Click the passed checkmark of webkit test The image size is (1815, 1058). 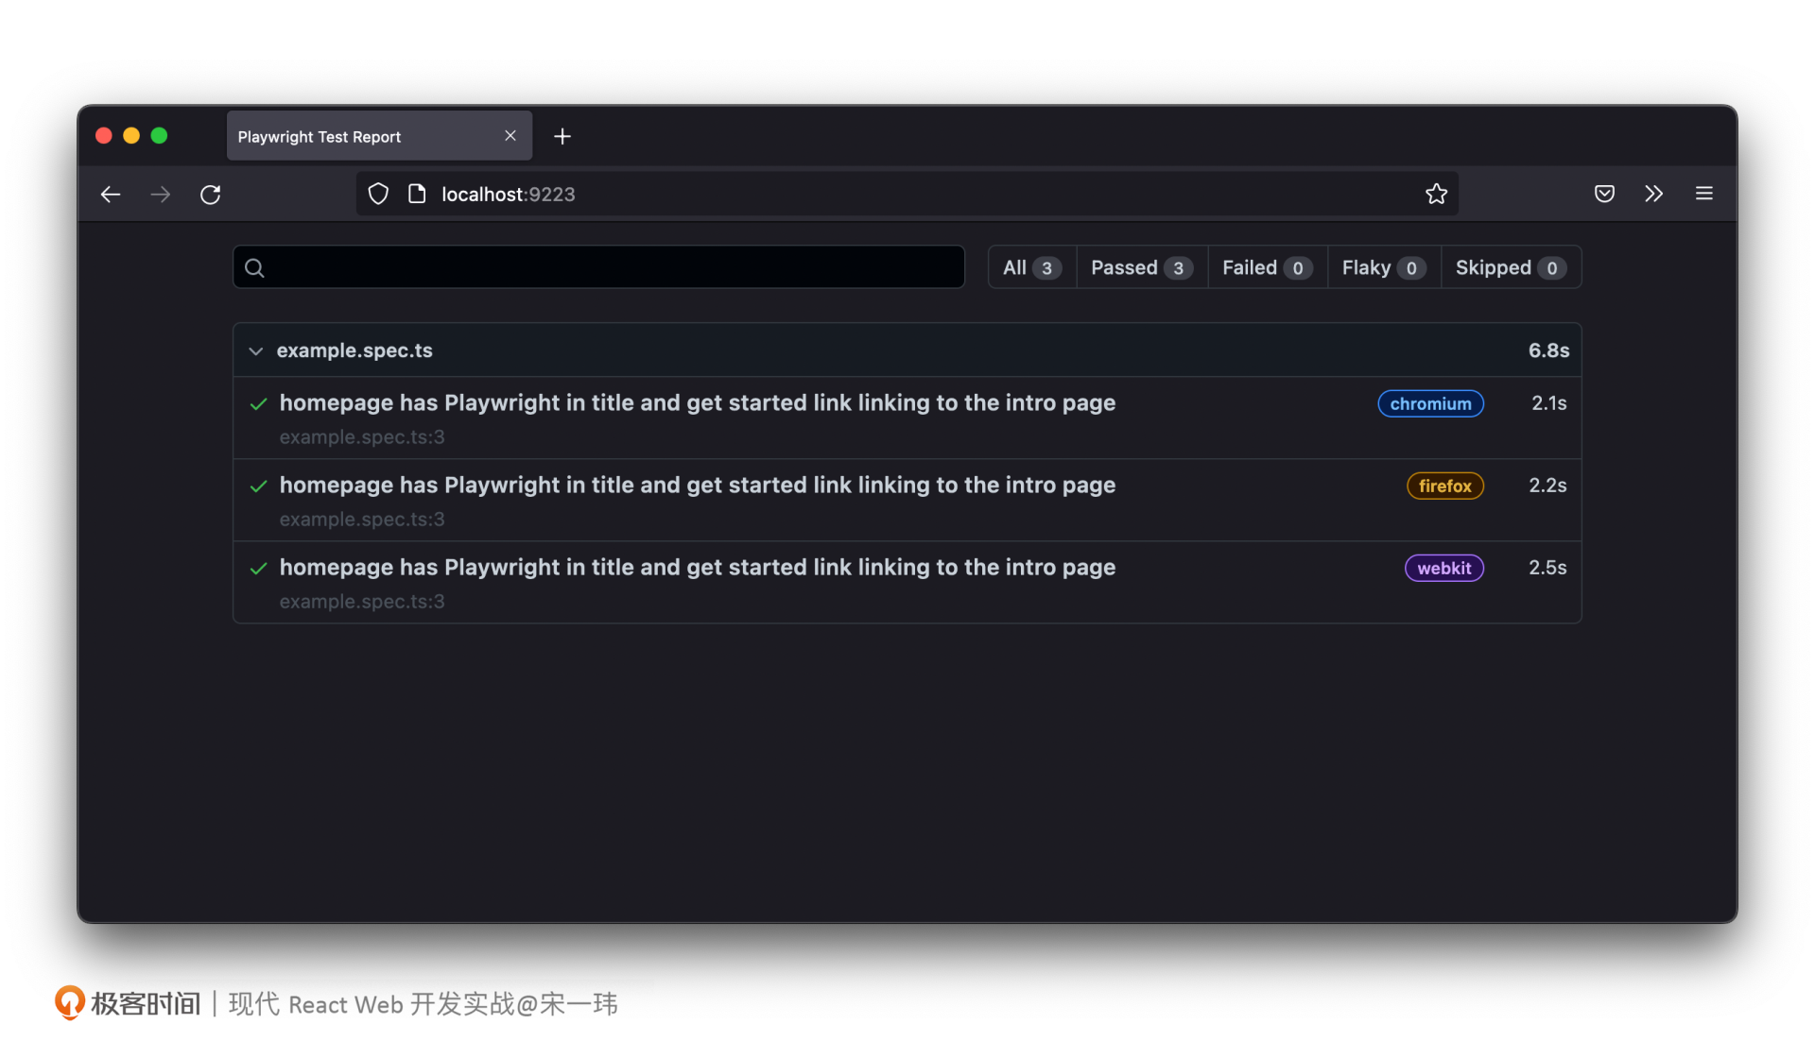tap(258, 569)
